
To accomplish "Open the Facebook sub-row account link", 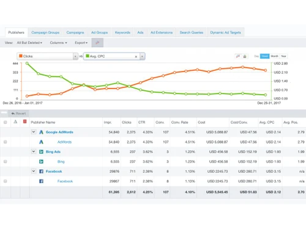I will click(65, 181).
